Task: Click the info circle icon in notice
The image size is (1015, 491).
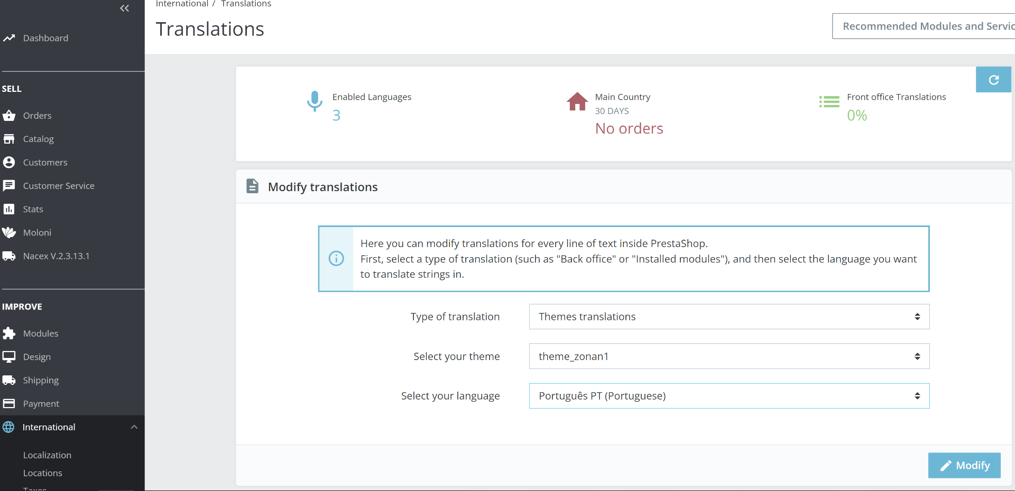Action: coord(336,259)
